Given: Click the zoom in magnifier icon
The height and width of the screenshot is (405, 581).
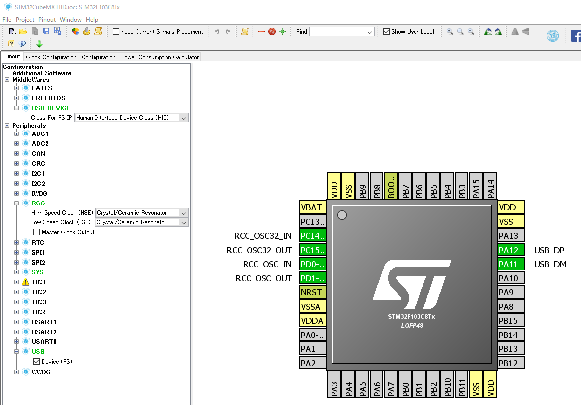Looking at the screenshot, I should tap(450, 32).
